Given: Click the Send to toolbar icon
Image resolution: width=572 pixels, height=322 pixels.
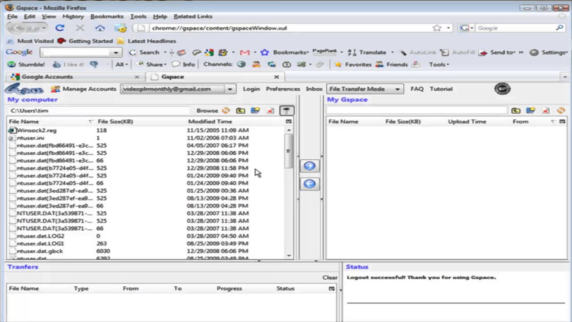Looking at the screenshot, I should coord(483,52).
